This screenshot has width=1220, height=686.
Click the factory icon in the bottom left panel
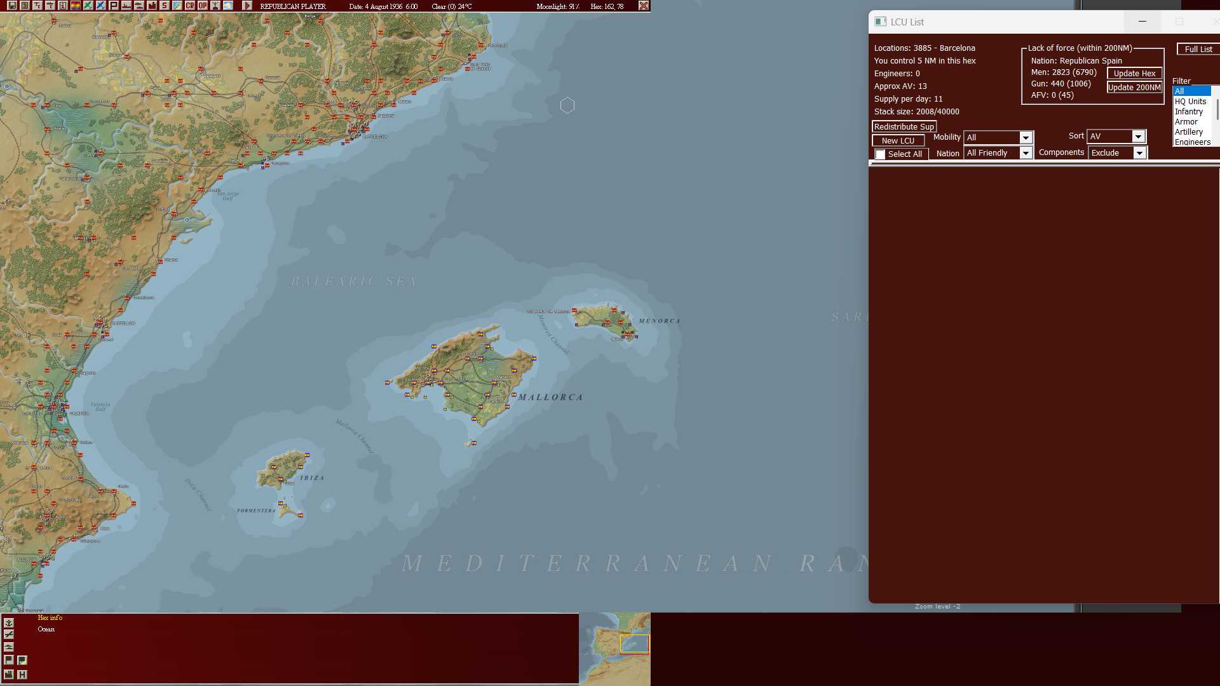(9, 674)
